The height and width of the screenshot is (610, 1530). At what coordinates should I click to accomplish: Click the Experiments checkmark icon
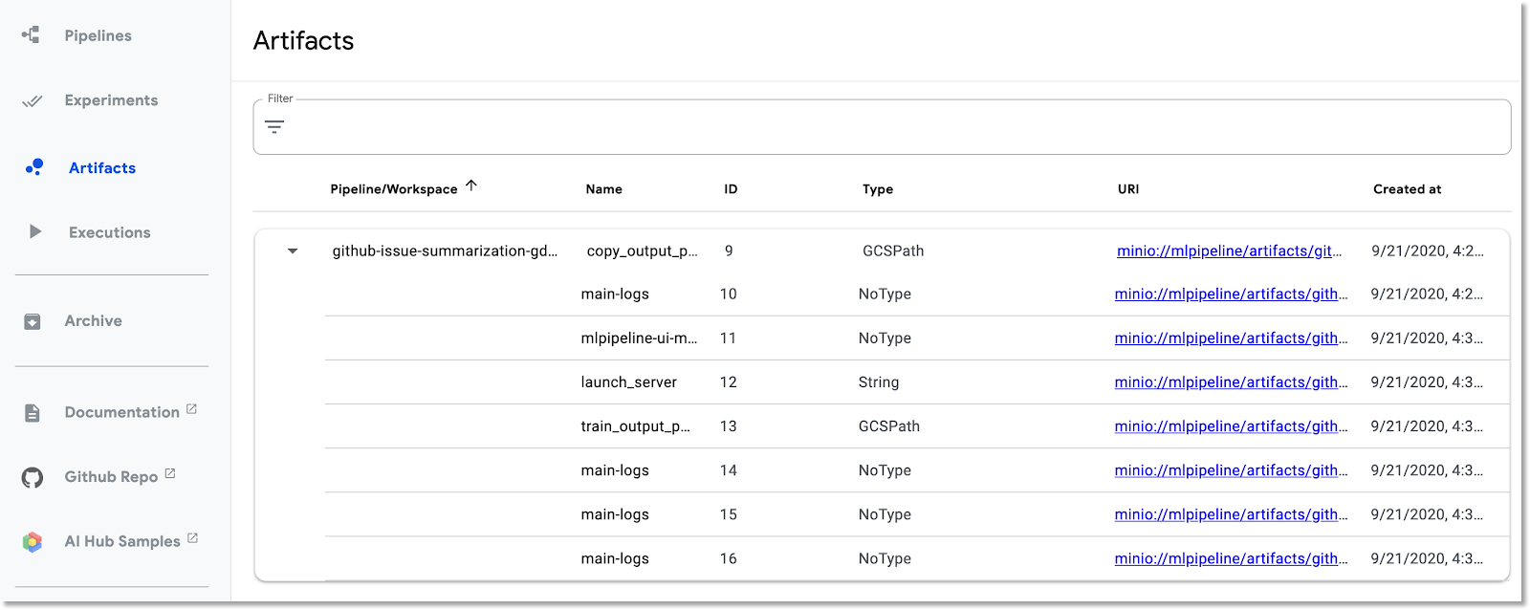tap(33, 100)
